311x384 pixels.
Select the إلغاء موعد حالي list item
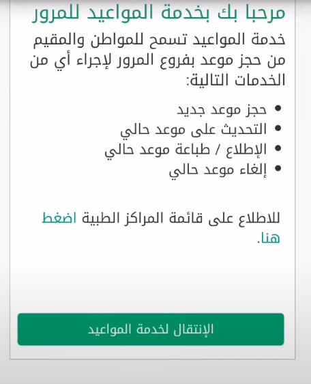218,169
